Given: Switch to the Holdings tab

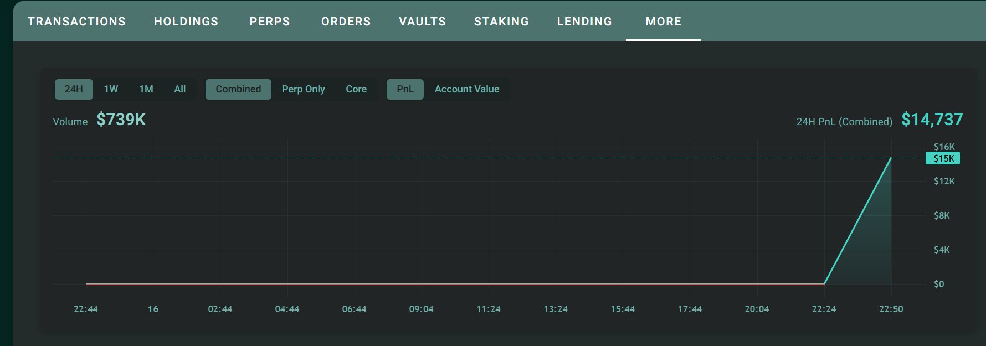Looking at the screenshot, I should [186, 22].
